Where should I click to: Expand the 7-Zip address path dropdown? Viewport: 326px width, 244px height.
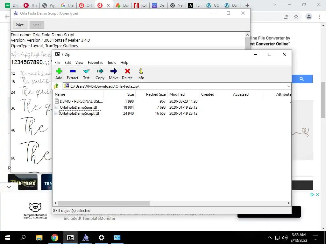pyautogui.click(x=288, y=86)
